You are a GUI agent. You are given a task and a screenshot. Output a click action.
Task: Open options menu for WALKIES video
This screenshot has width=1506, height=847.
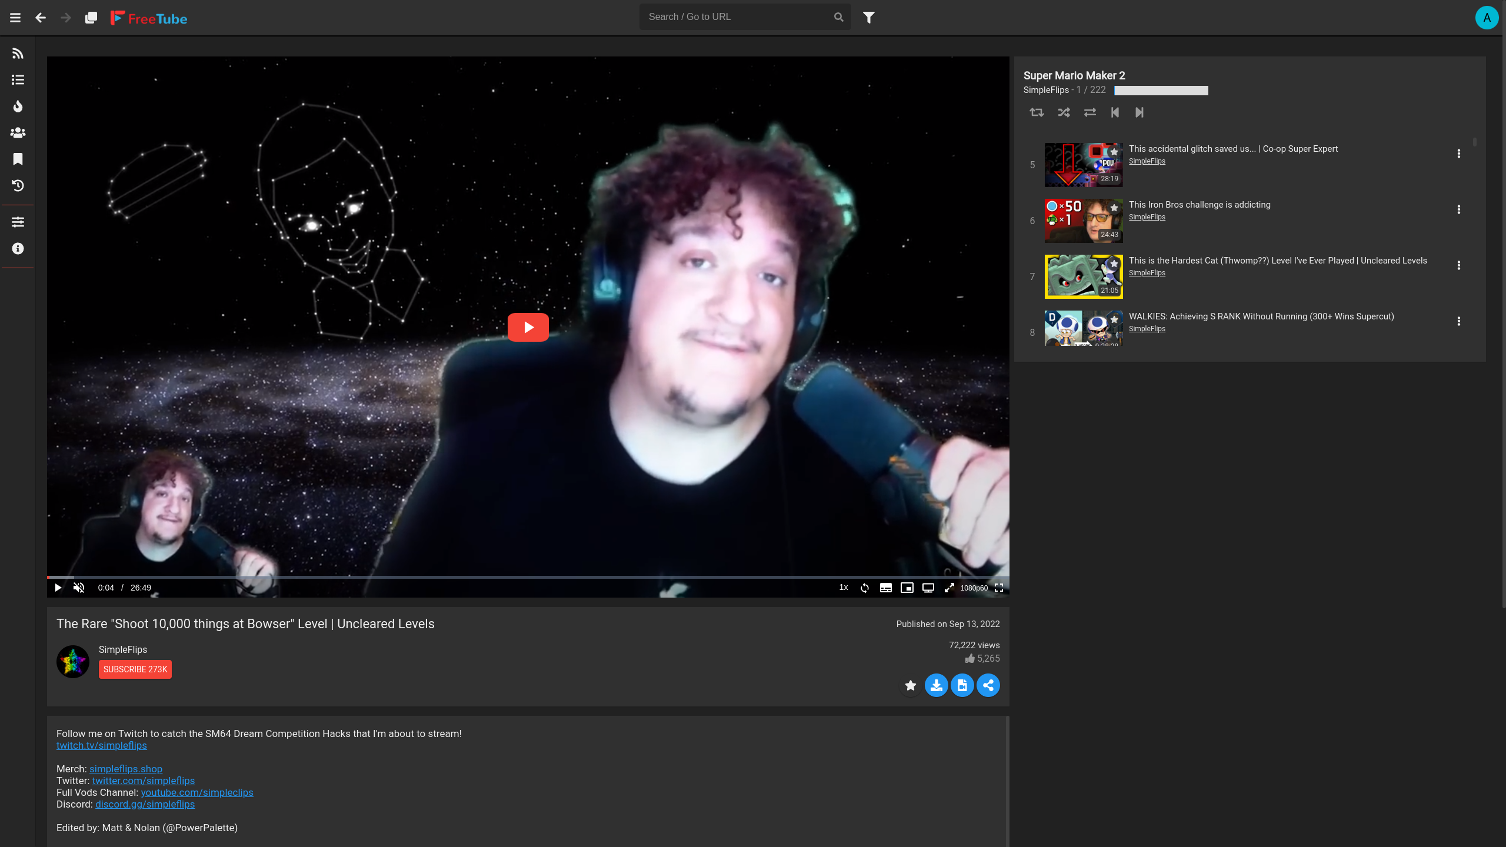(x=1459, y=321)
